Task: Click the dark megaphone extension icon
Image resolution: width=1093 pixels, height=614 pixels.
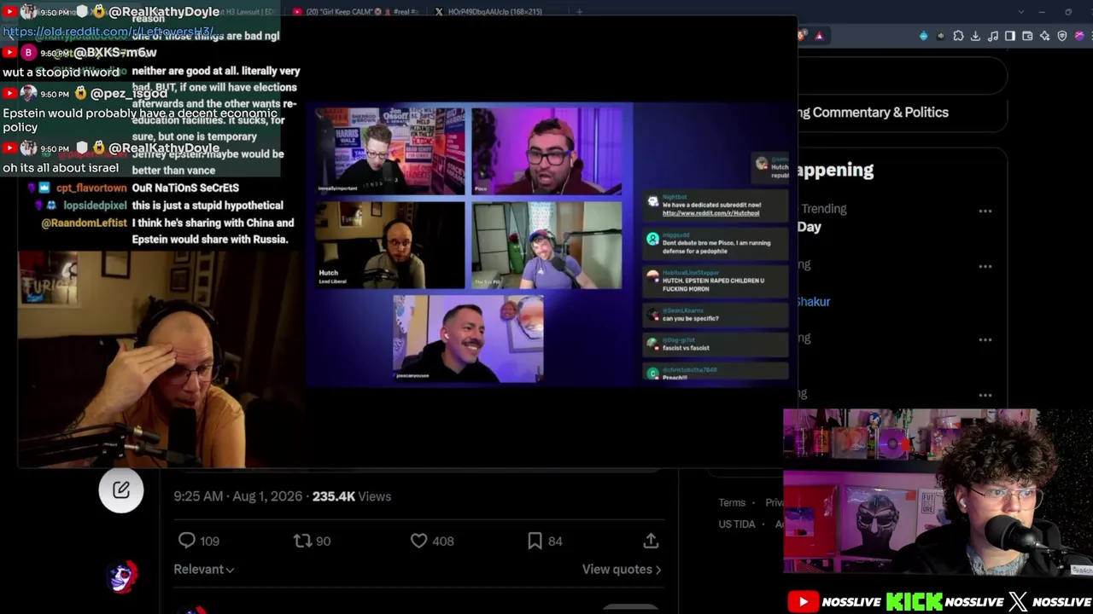Action: (x=941, y=36)
